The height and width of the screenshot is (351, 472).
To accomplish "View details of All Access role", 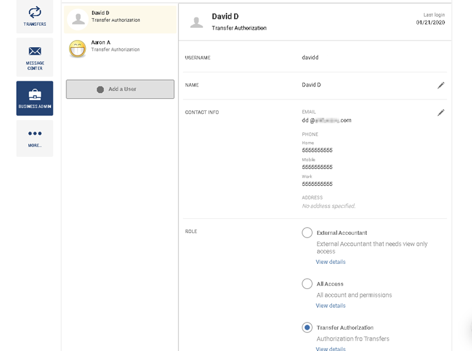I will [x=331, y=305].
